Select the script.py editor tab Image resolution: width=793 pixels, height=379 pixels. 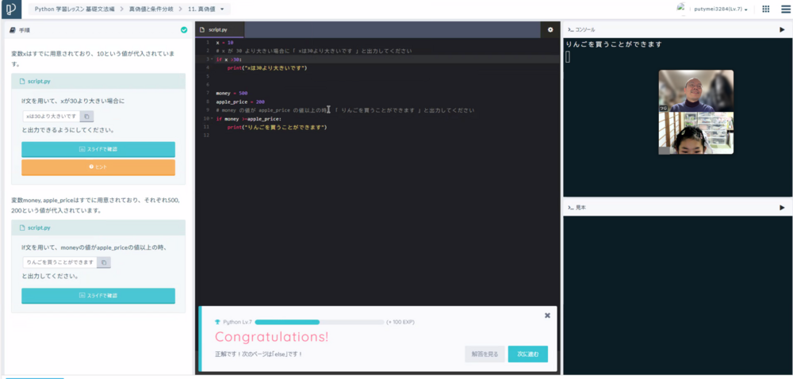point(220,29)
